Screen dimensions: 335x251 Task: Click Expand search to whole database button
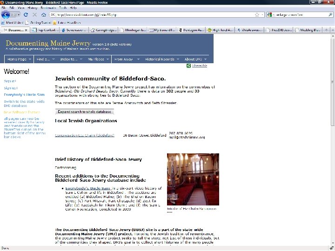coord(84,112)
